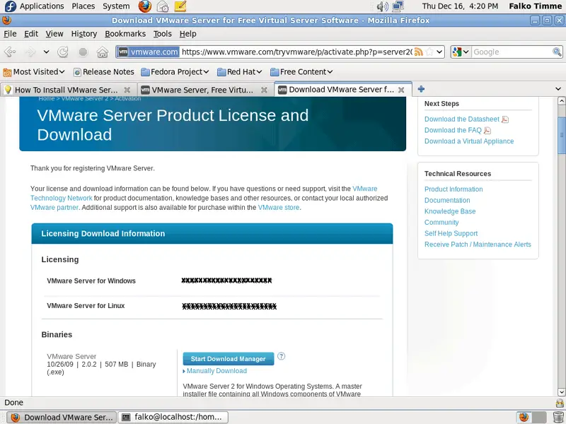
Task: Click the Start Download Manager button
Action: coord(228,359)
